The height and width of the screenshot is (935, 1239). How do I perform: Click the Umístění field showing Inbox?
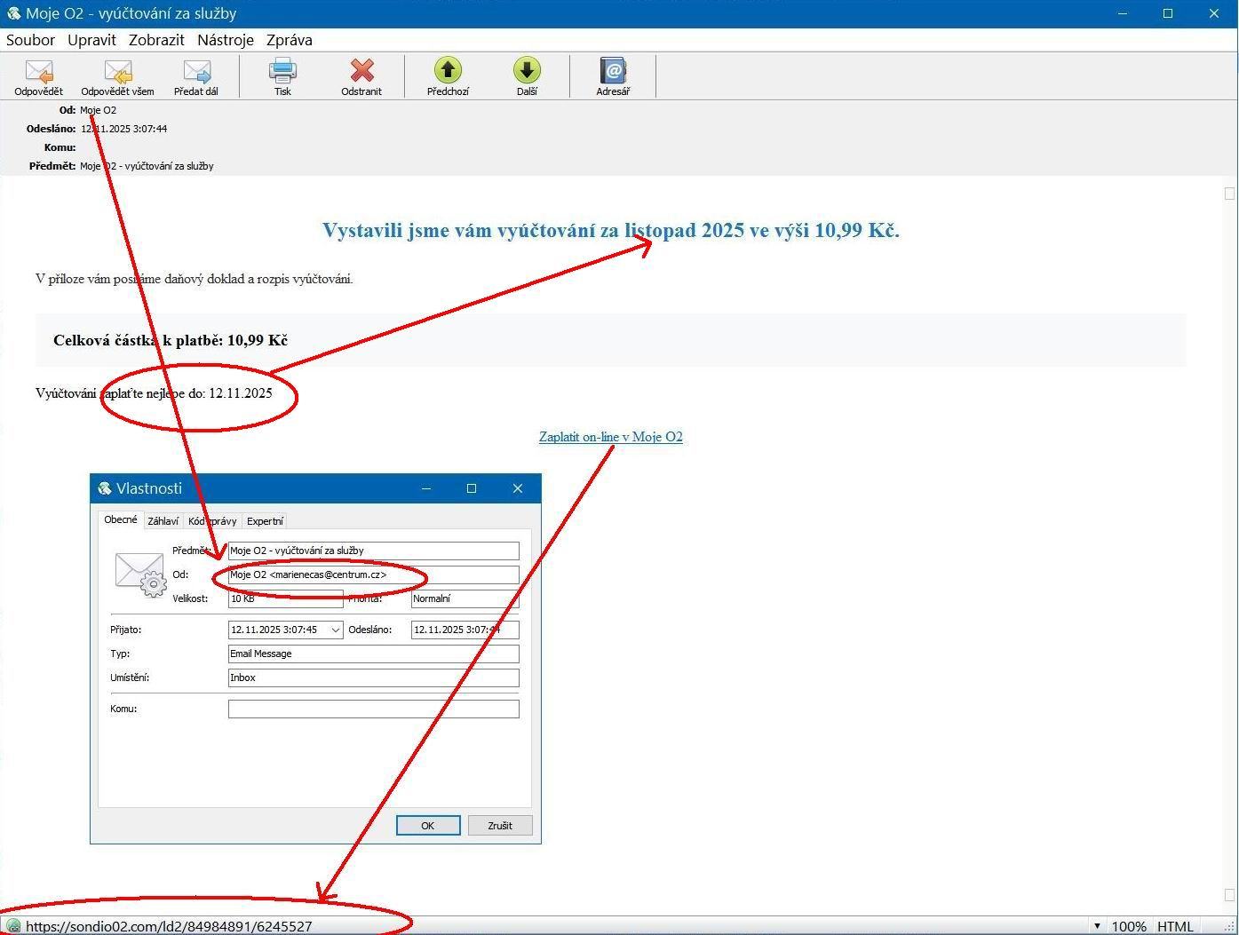[x=373, y=677]
